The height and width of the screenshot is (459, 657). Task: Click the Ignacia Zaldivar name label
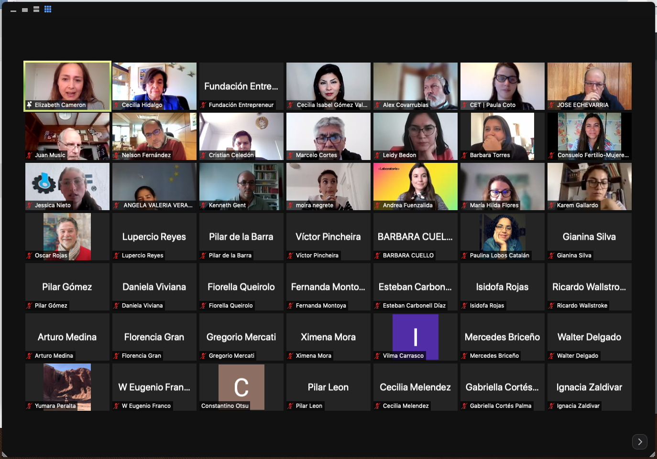tap(578, 406)
